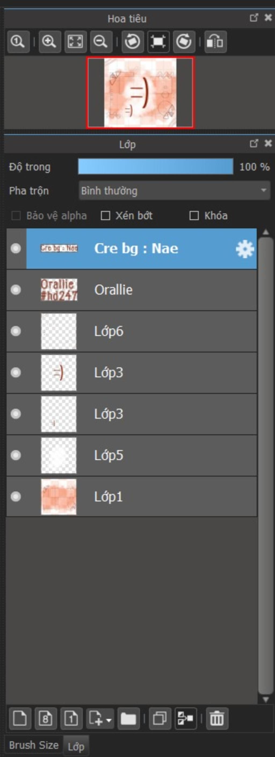Viewport: 275px width, 757px height.
Task: Flip the canvas view horizontally
Action: click(216, 41)
